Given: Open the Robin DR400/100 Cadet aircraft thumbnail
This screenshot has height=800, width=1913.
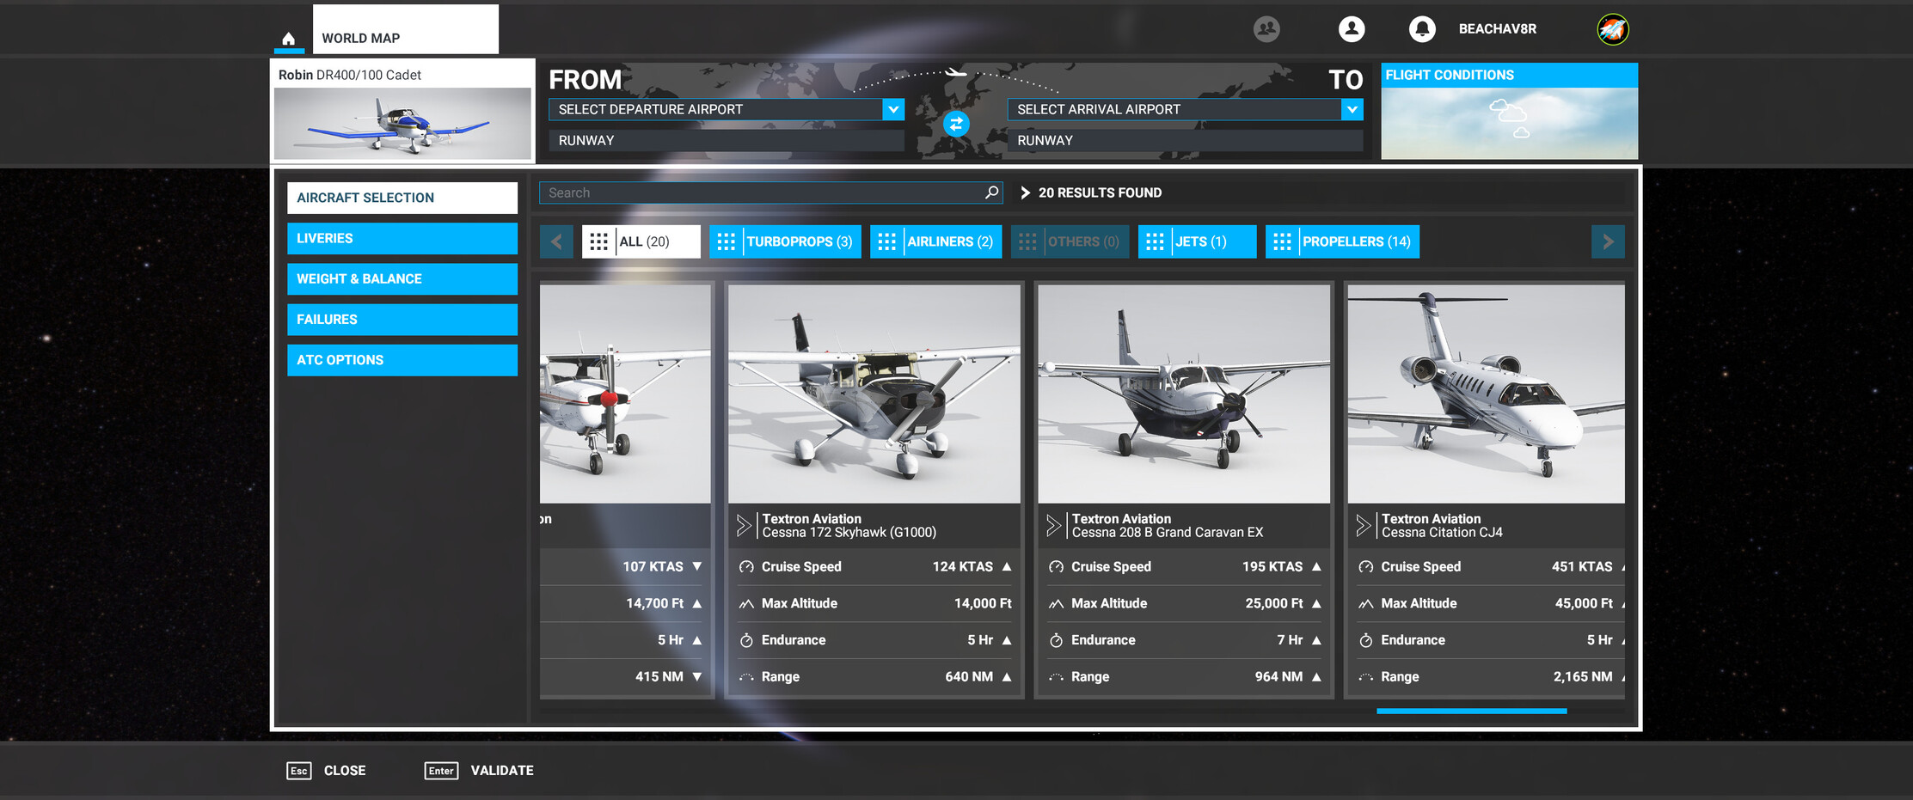Looking at the screenshot, I should (402, 124).
